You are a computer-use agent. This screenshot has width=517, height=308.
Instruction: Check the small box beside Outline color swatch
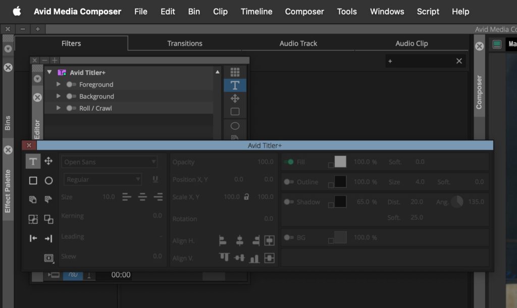pos(331,185)
